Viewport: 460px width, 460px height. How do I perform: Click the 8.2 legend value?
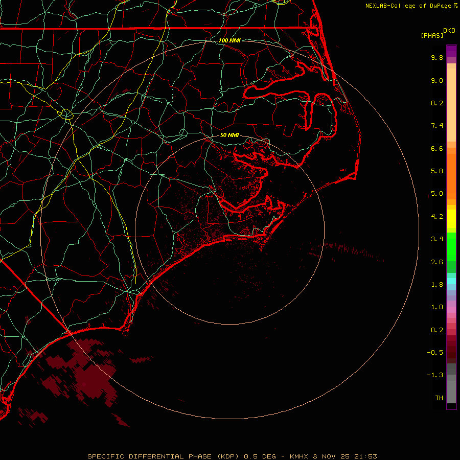[437, 103]
